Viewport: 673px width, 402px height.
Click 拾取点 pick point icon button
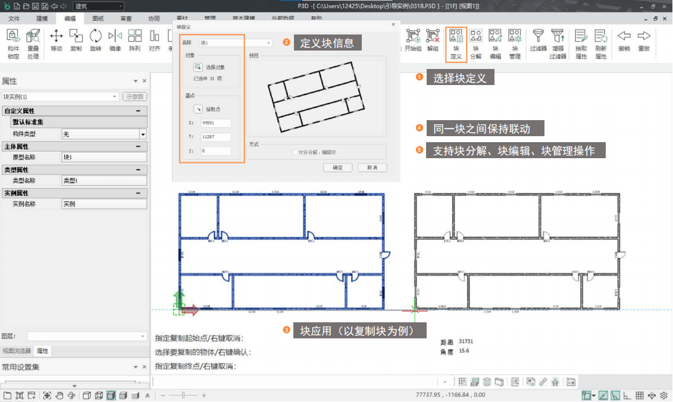tap(198, 109)
